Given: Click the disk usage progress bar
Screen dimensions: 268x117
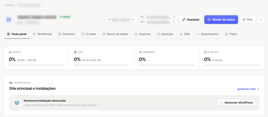Looking at the screenshot, I should (37, 65).
